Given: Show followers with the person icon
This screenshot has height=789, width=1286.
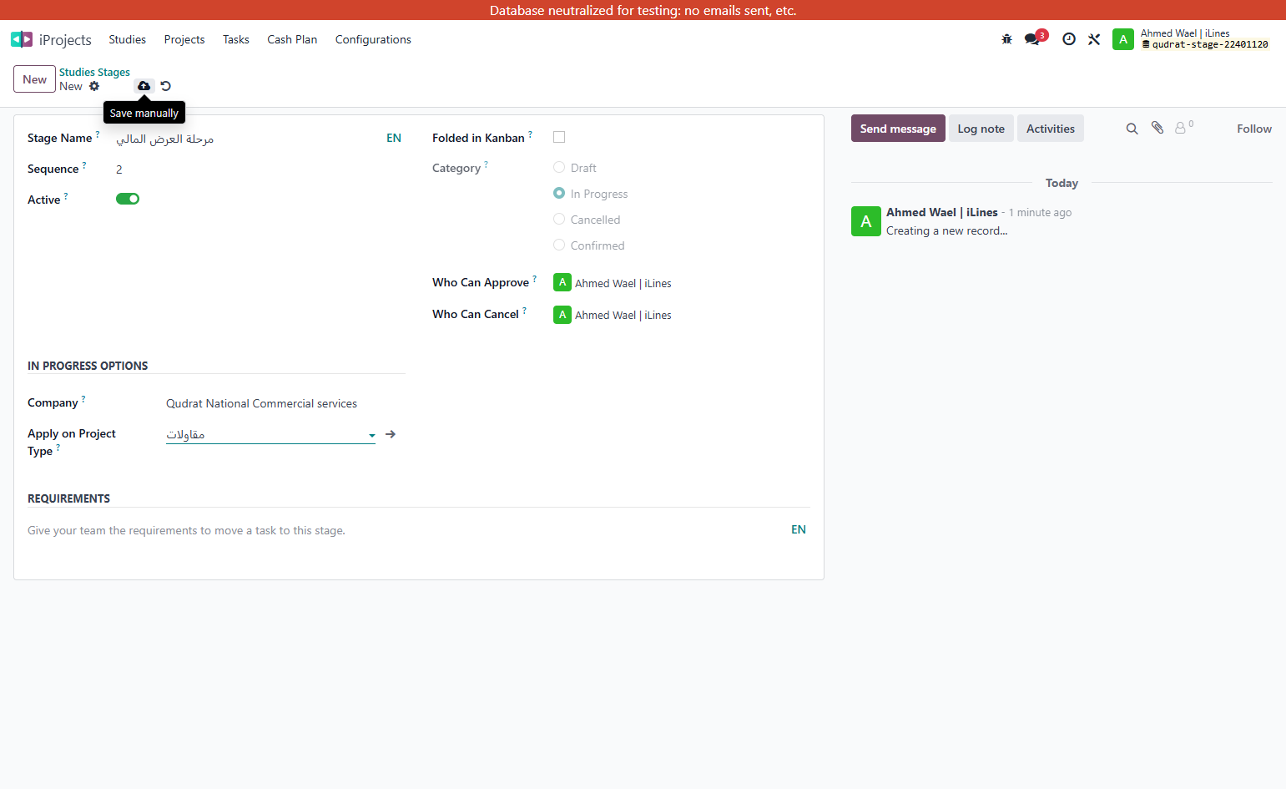Looking at the screenshot, I should [x=1183, y=128].
